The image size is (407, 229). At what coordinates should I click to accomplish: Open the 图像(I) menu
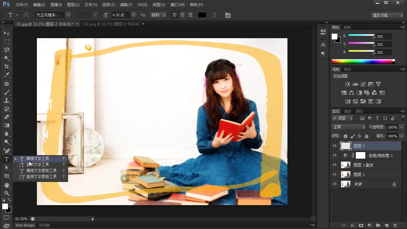coord(56,5)
